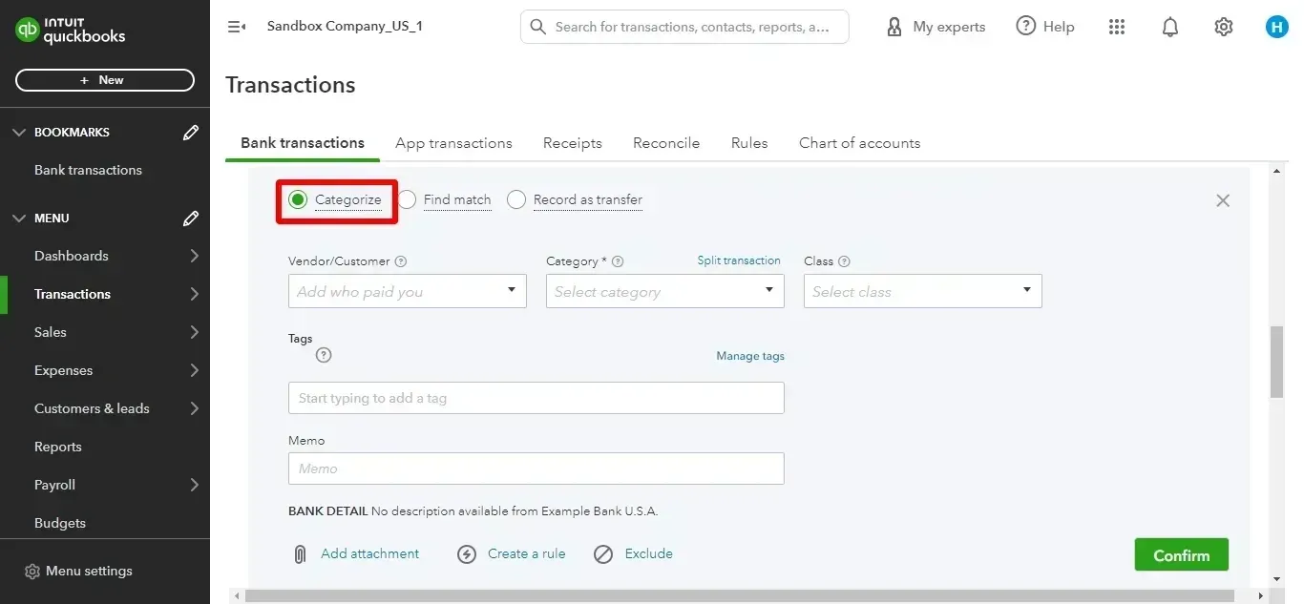The image size is (1304, 604).
Task: Switch to the Rules tab
Action: [749, 143]
